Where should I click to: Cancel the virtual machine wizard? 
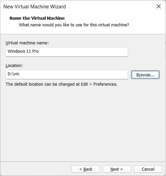[148, 169]
